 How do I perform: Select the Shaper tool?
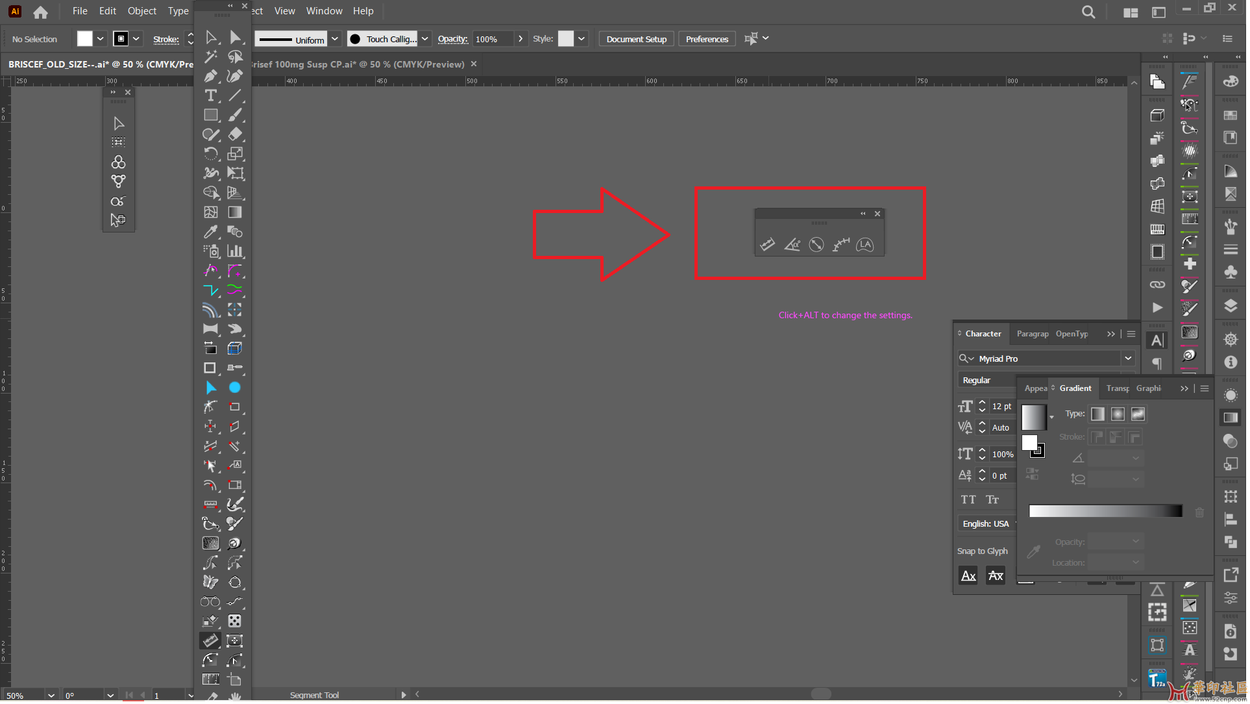tap(211, 135)
